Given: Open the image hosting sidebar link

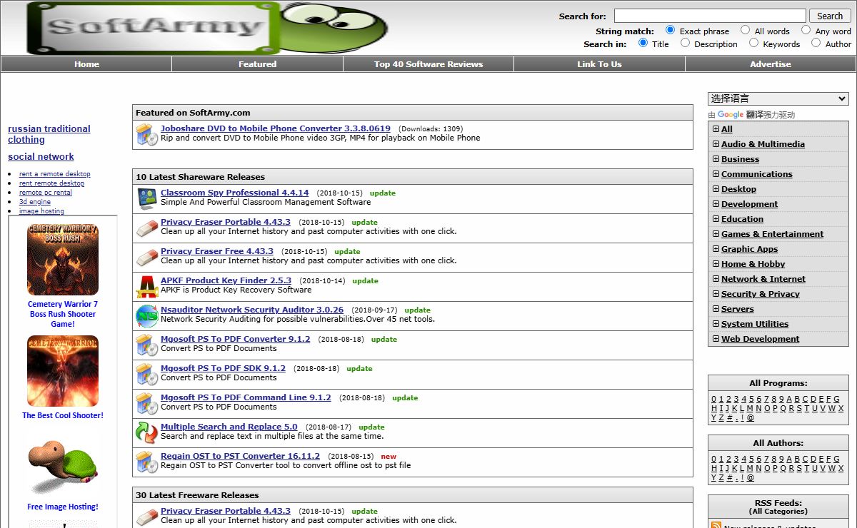Looking at the screenshot, I should tap(41, 211).
